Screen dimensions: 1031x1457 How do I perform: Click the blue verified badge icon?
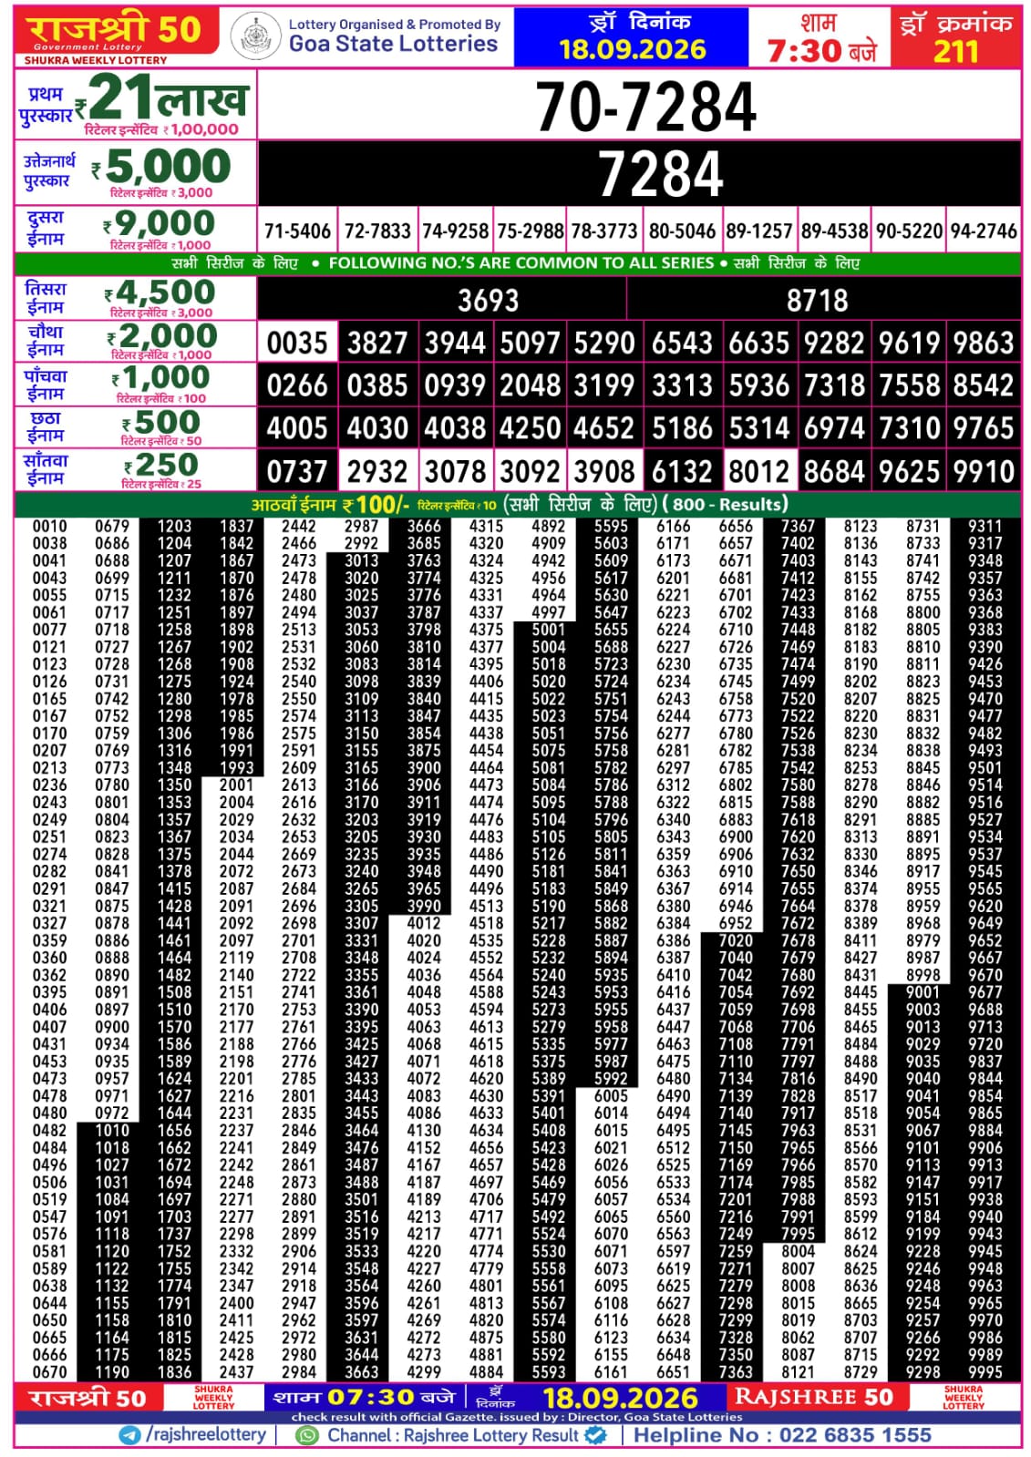(595, 1435)
